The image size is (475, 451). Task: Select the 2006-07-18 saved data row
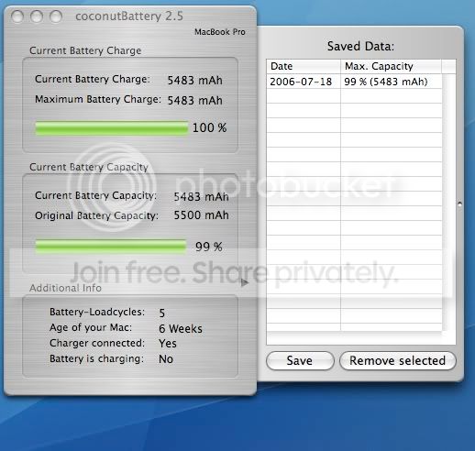354,82
